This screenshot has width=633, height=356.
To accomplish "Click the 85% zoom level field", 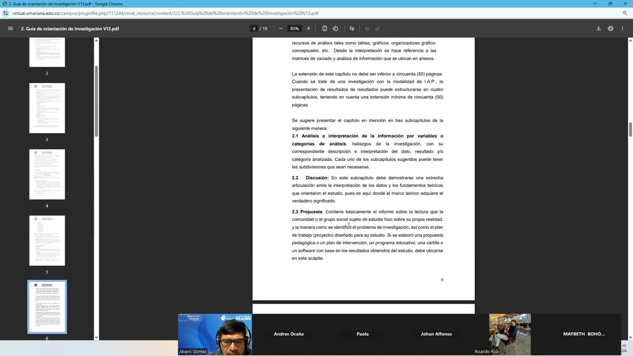I will (295, 29).
